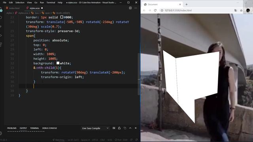This screenshot has width=253, height=142.
Task: Split the editor to the right
Action: coord(130,8)
